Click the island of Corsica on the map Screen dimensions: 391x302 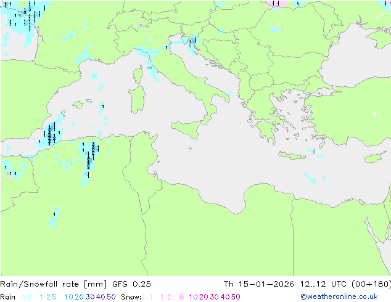tap(138, 75)
